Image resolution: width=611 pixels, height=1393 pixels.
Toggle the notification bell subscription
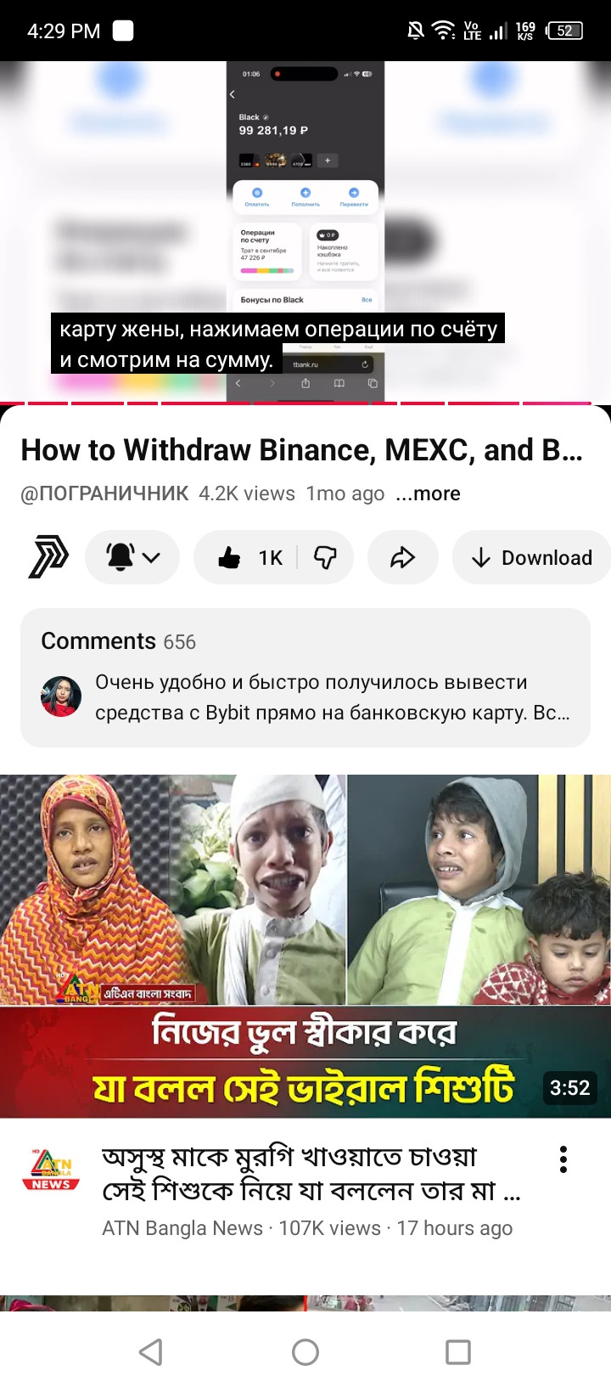point(121,557)
